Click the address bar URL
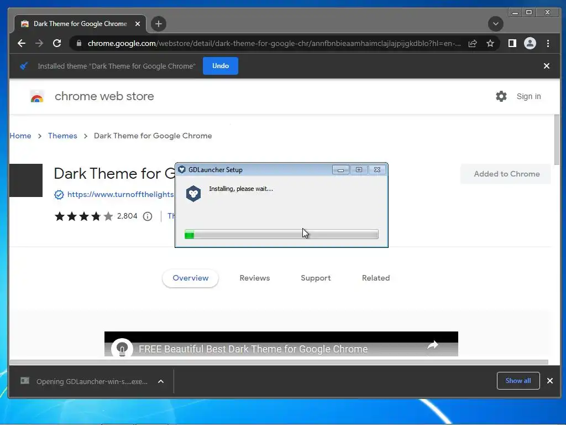Image resolution: width=566 pixels, height=425 pixels. click(274, 43)
